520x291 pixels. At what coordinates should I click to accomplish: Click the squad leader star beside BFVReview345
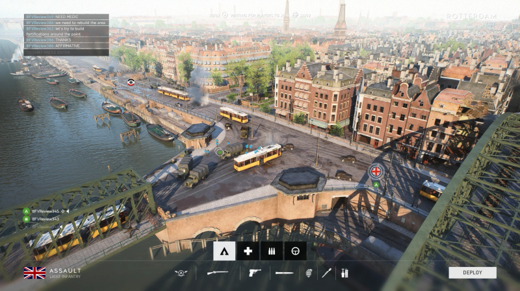[x=62, y=211]
